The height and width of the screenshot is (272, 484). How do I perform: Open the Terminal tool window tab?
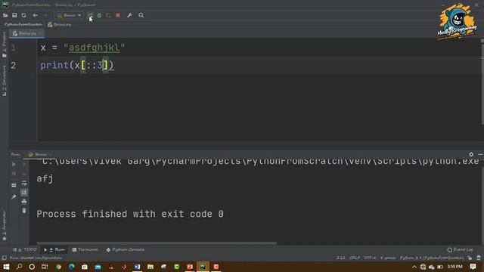[85, 249]
